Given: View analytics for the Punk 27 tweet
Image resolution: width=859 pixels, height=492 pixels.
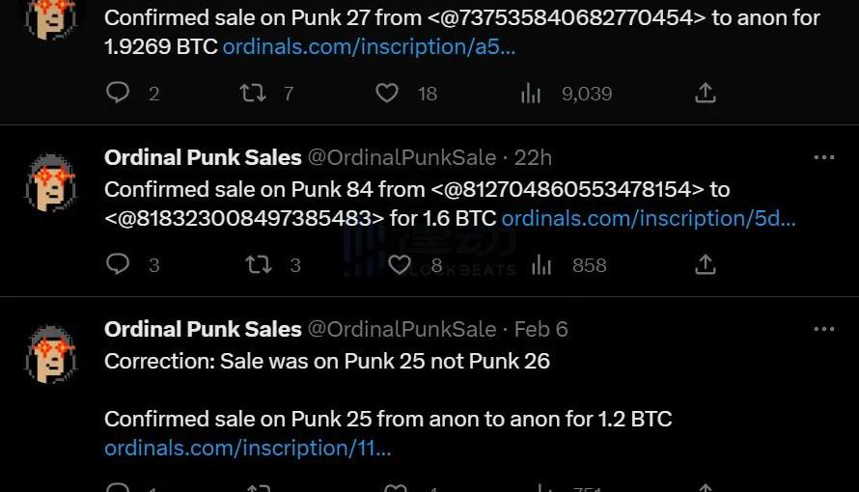Looking at the screenshot, I should click(531, 93).
